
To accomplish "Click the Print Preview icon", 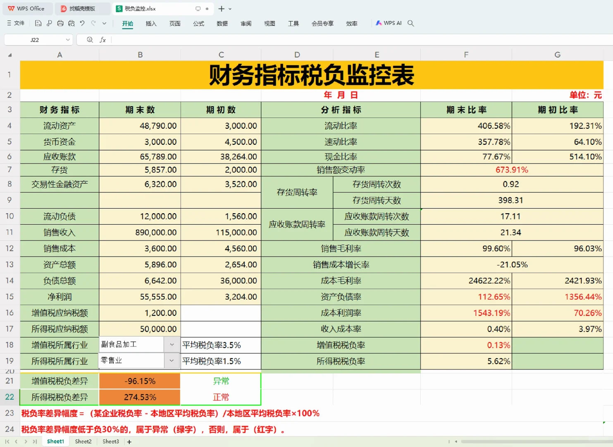I will coord(72,24).
